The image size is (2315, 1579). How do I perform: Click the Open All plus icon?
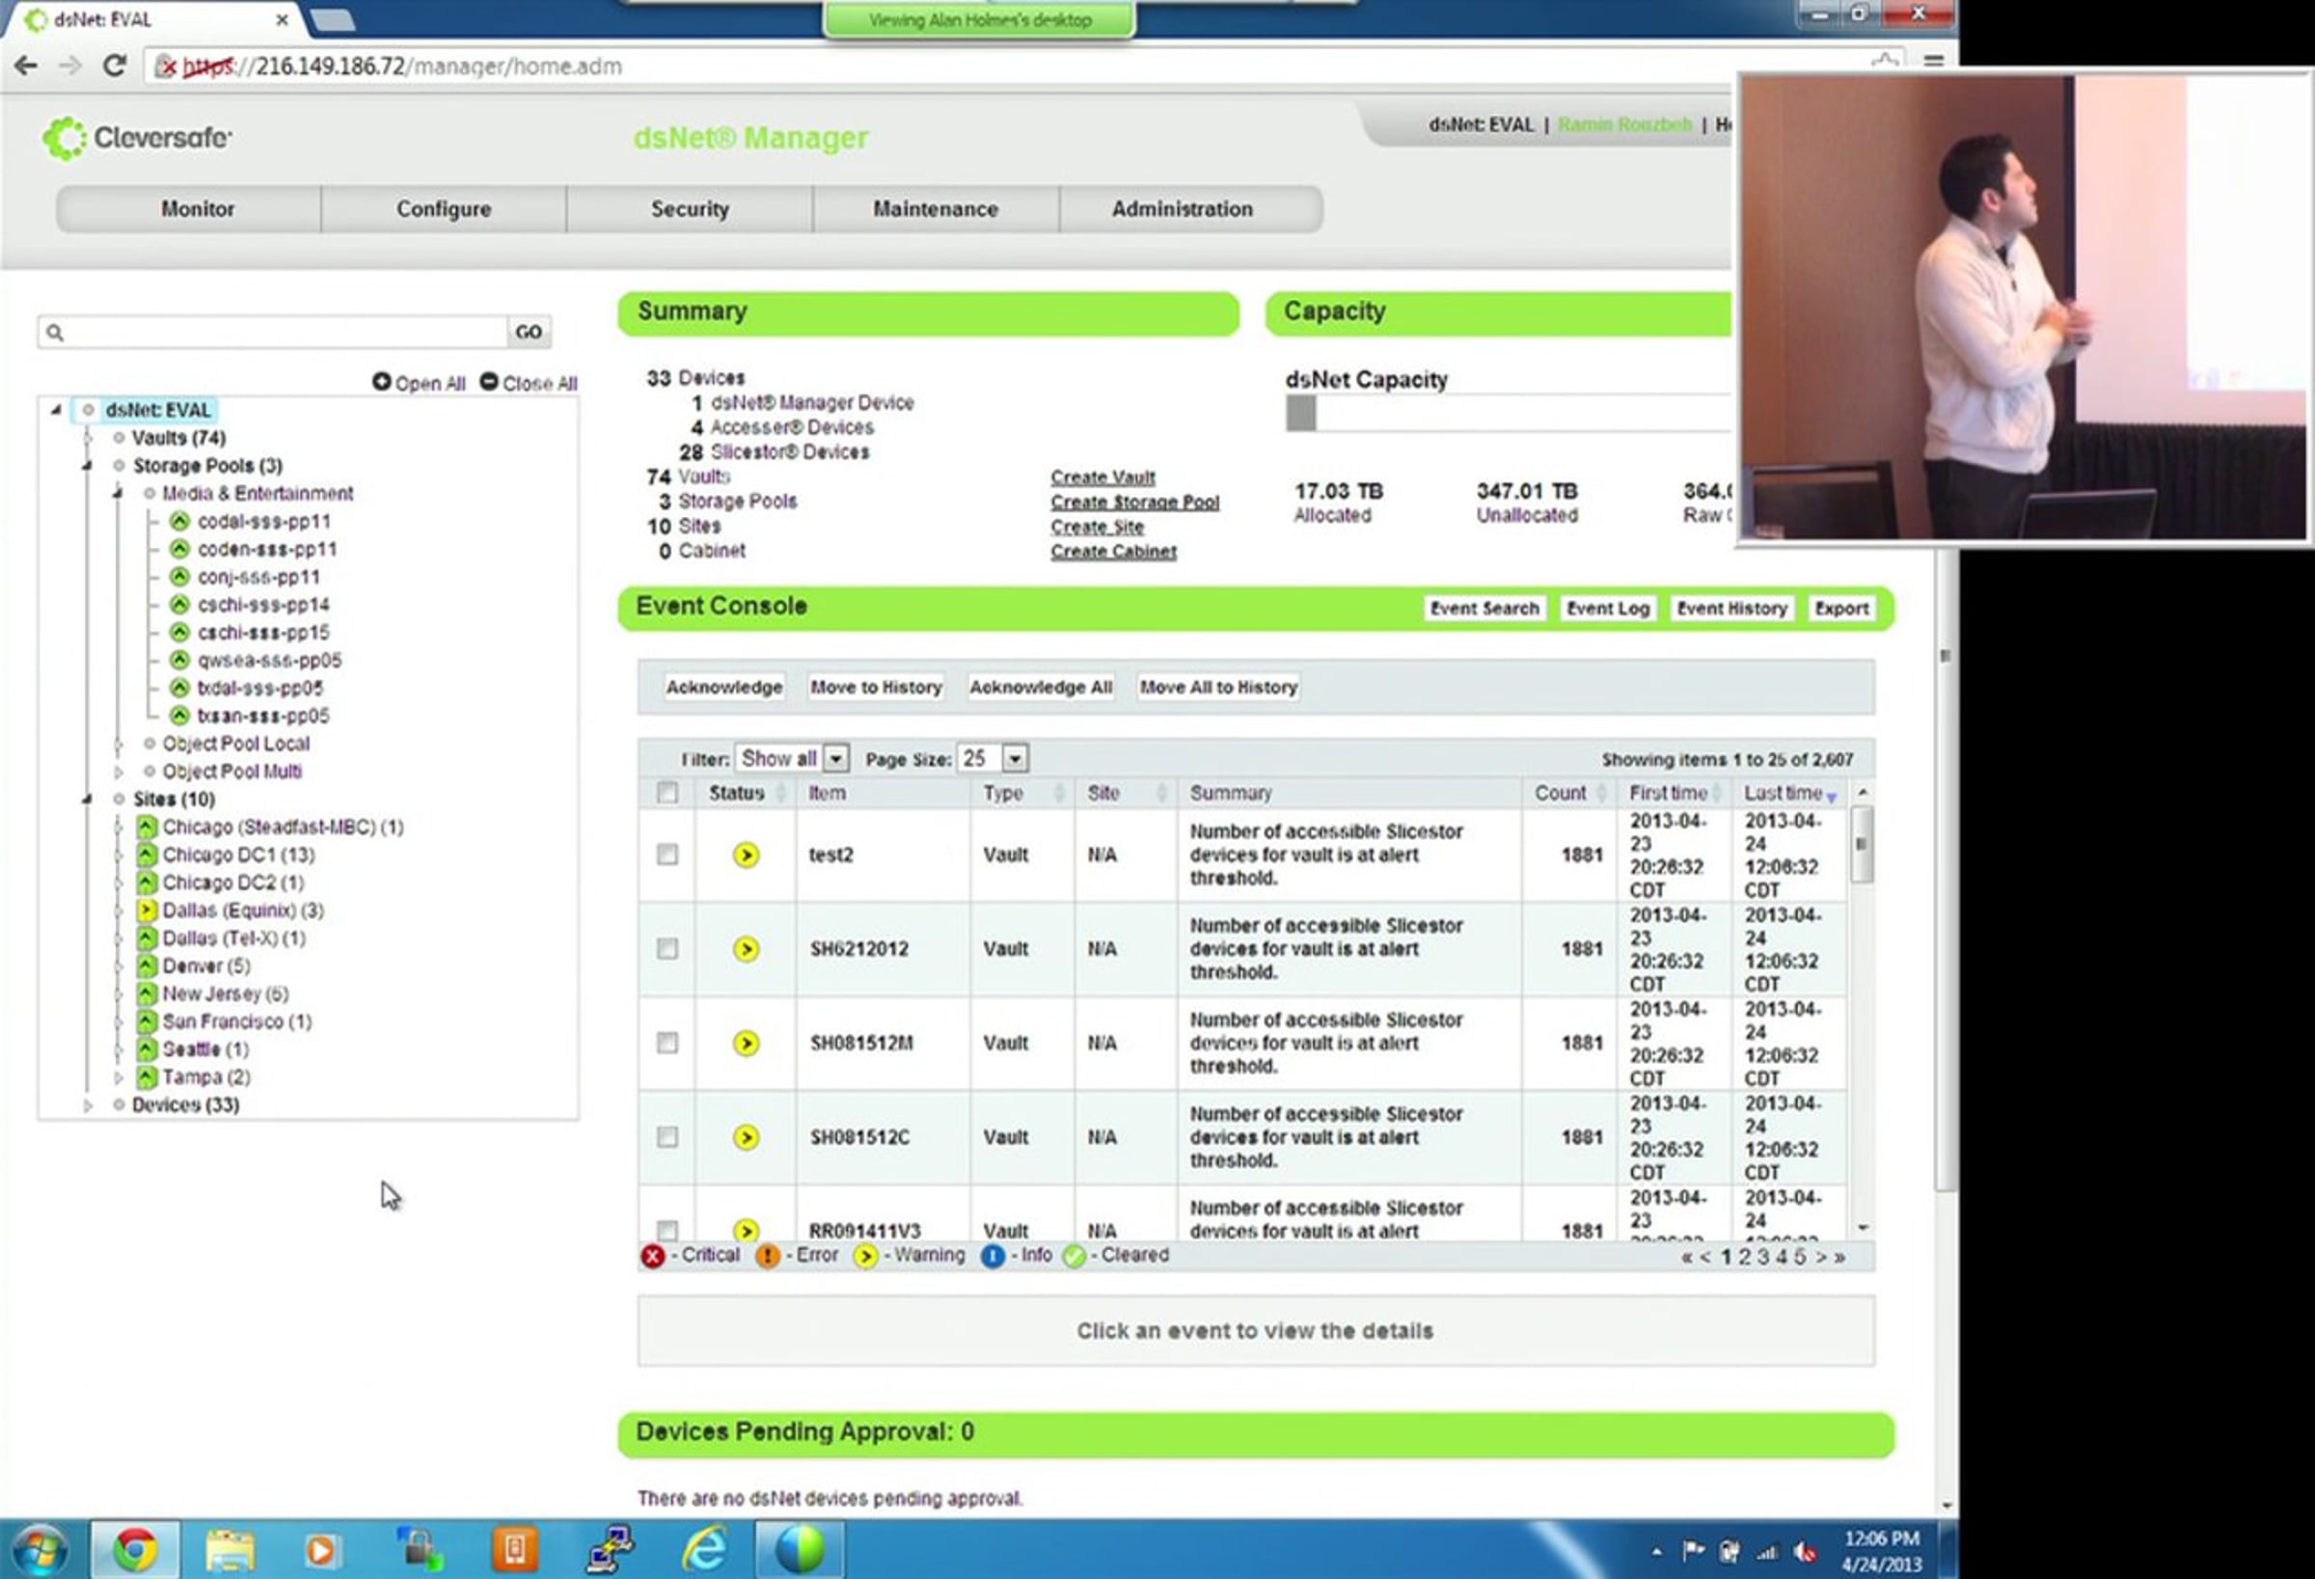coord(382,382)
